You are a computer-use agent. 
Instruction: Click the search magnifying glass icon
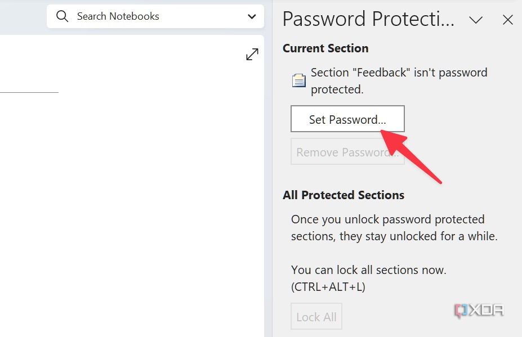(62, 16)
